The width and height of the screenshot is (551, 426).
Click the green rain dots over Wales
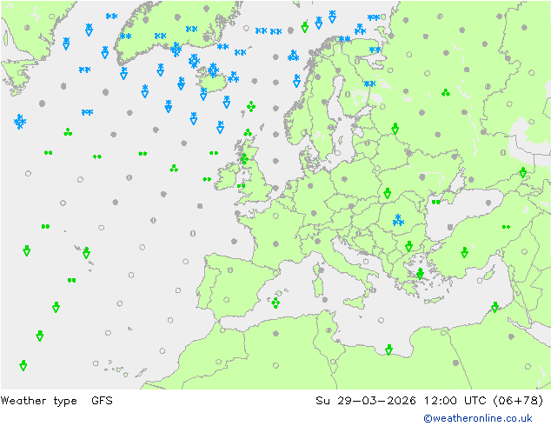point(241,186)
